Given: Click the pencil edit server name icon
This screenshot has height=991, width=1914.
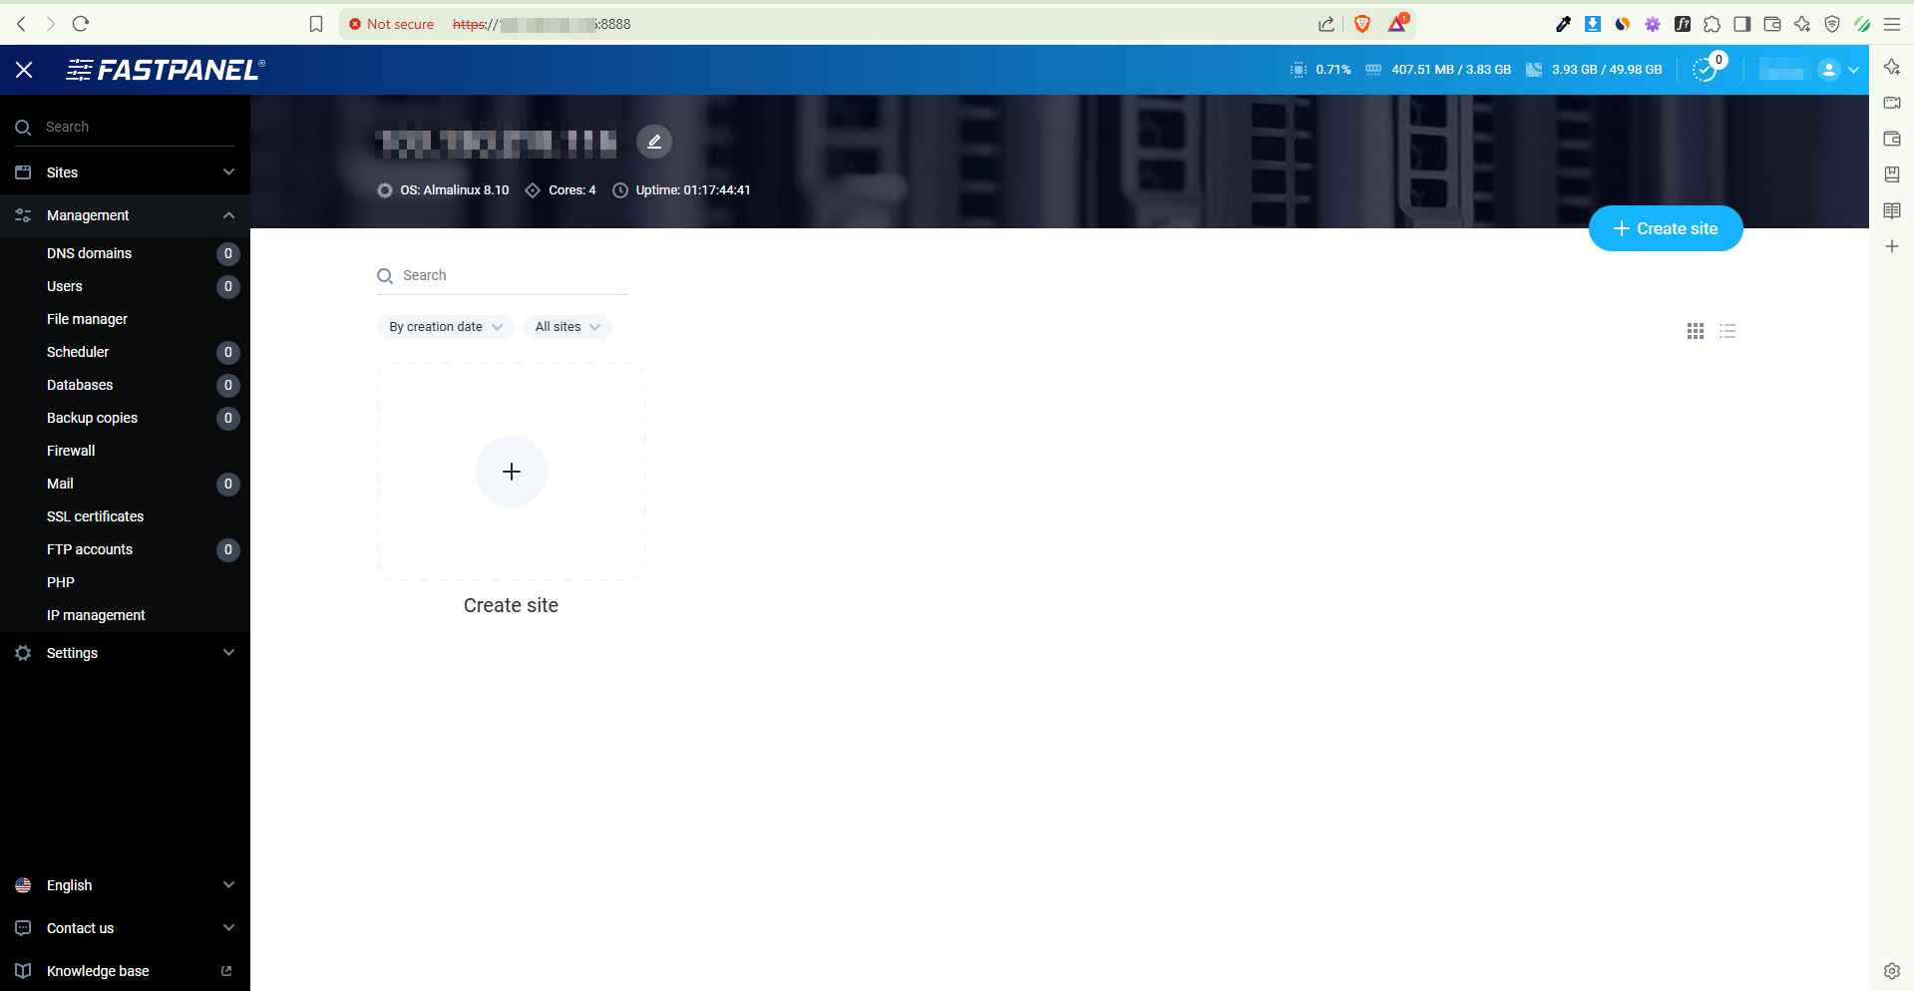Looking at the screenshot, I should (654, 142).
